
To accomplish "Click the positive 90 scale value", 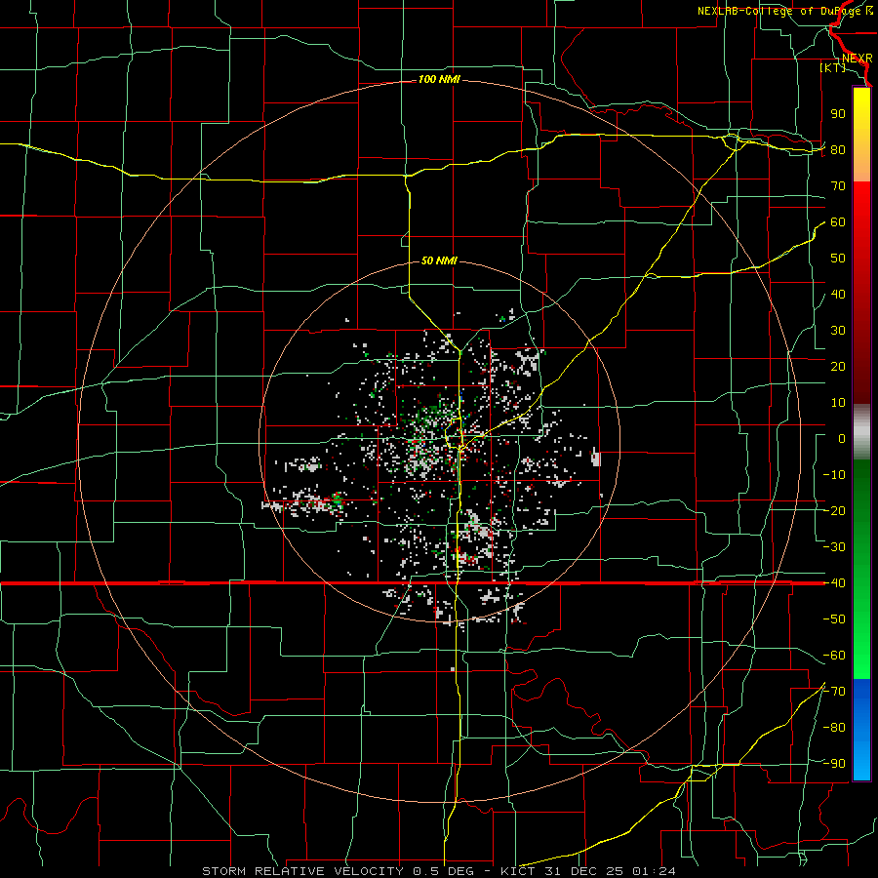I will pos(838,114).
